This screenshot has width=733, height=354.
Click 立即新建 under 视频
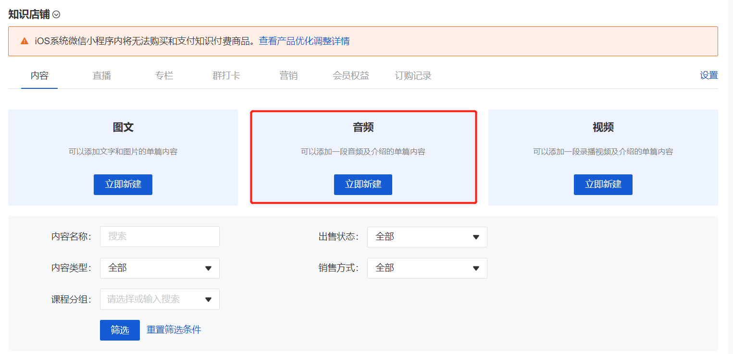(x=603, y=184)
